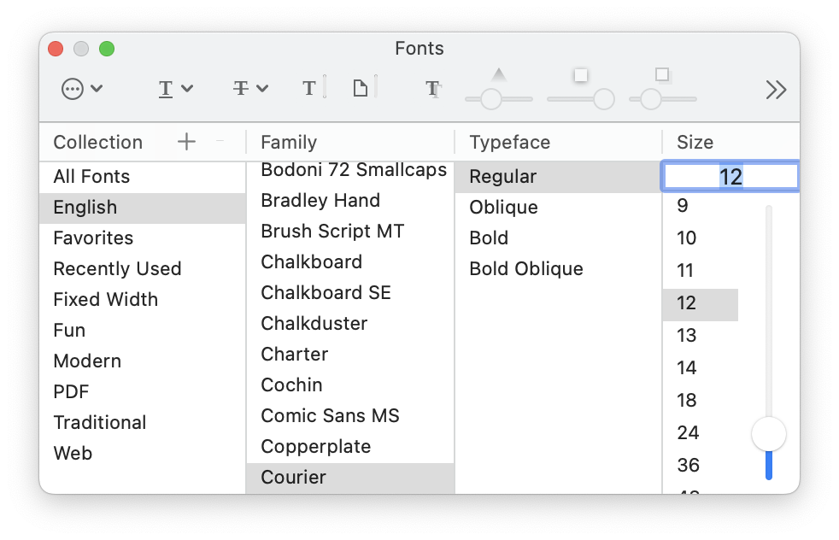Choose Chalkboard font family
Screen dimensions: 839x540
[350, 262]
